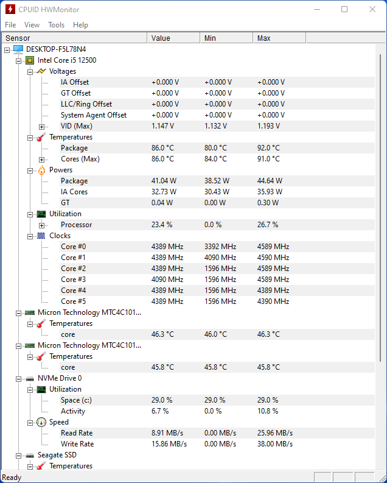The image size is (387, 483).
Task: Click the CPU chip icon beside Intel Core i5 12500
Action: pyautogui.click(x=30, y=60)
